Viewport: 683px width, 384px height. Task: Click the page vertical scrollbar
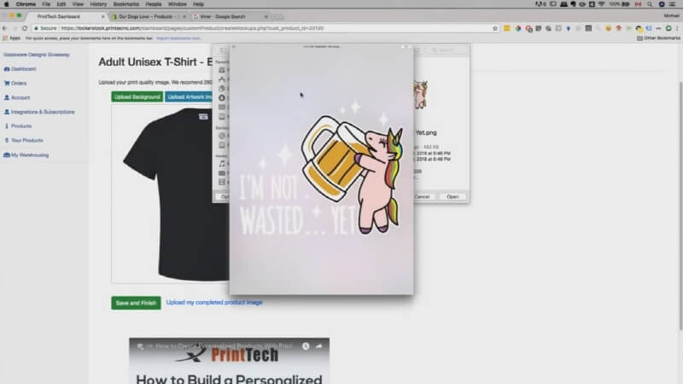(x=680, y=205)
